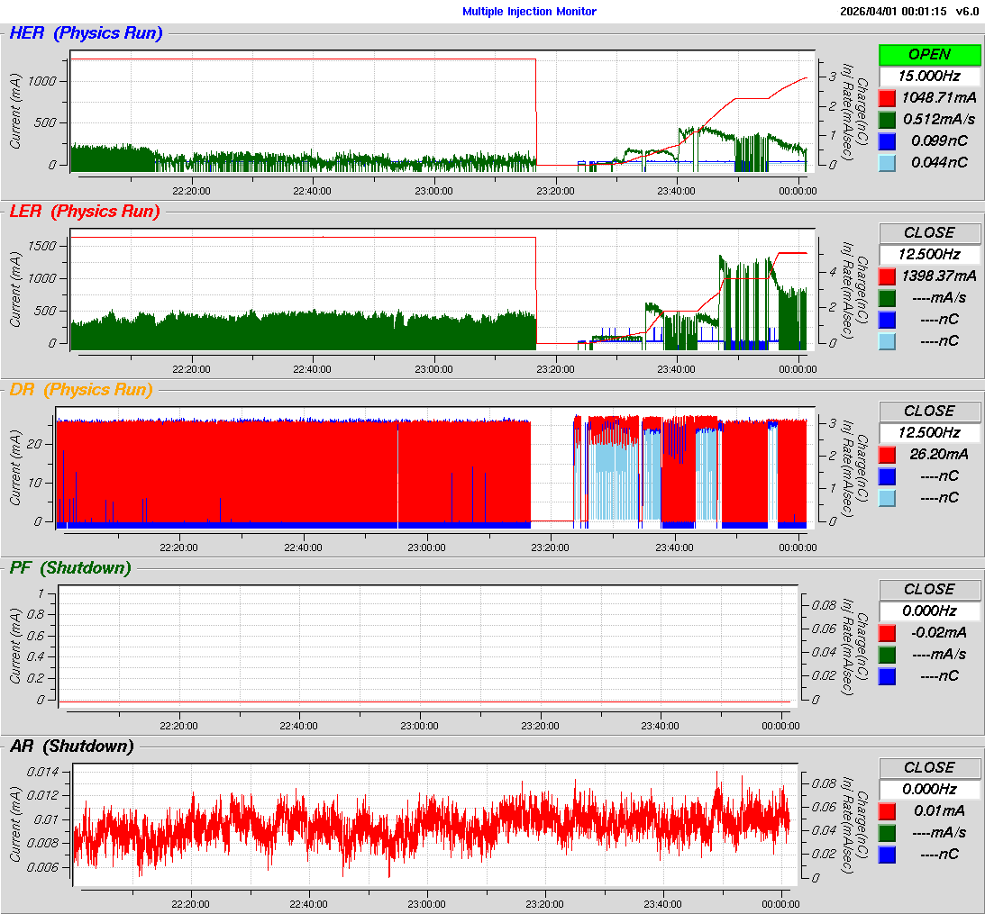Toggle the CLOSE status button in LER panel
The width and height of the screenshot is (985, 914).
[929, 232]
